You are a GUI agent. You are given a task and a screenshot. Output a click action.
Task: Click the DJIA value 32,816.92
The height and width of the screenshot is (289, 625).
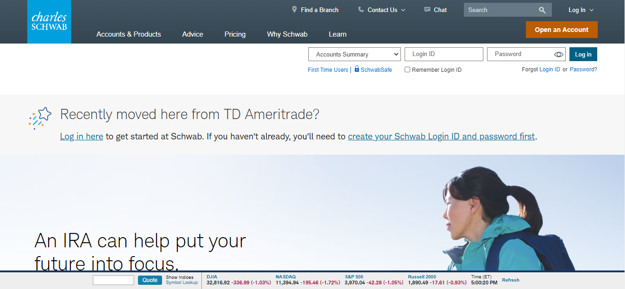218,283
